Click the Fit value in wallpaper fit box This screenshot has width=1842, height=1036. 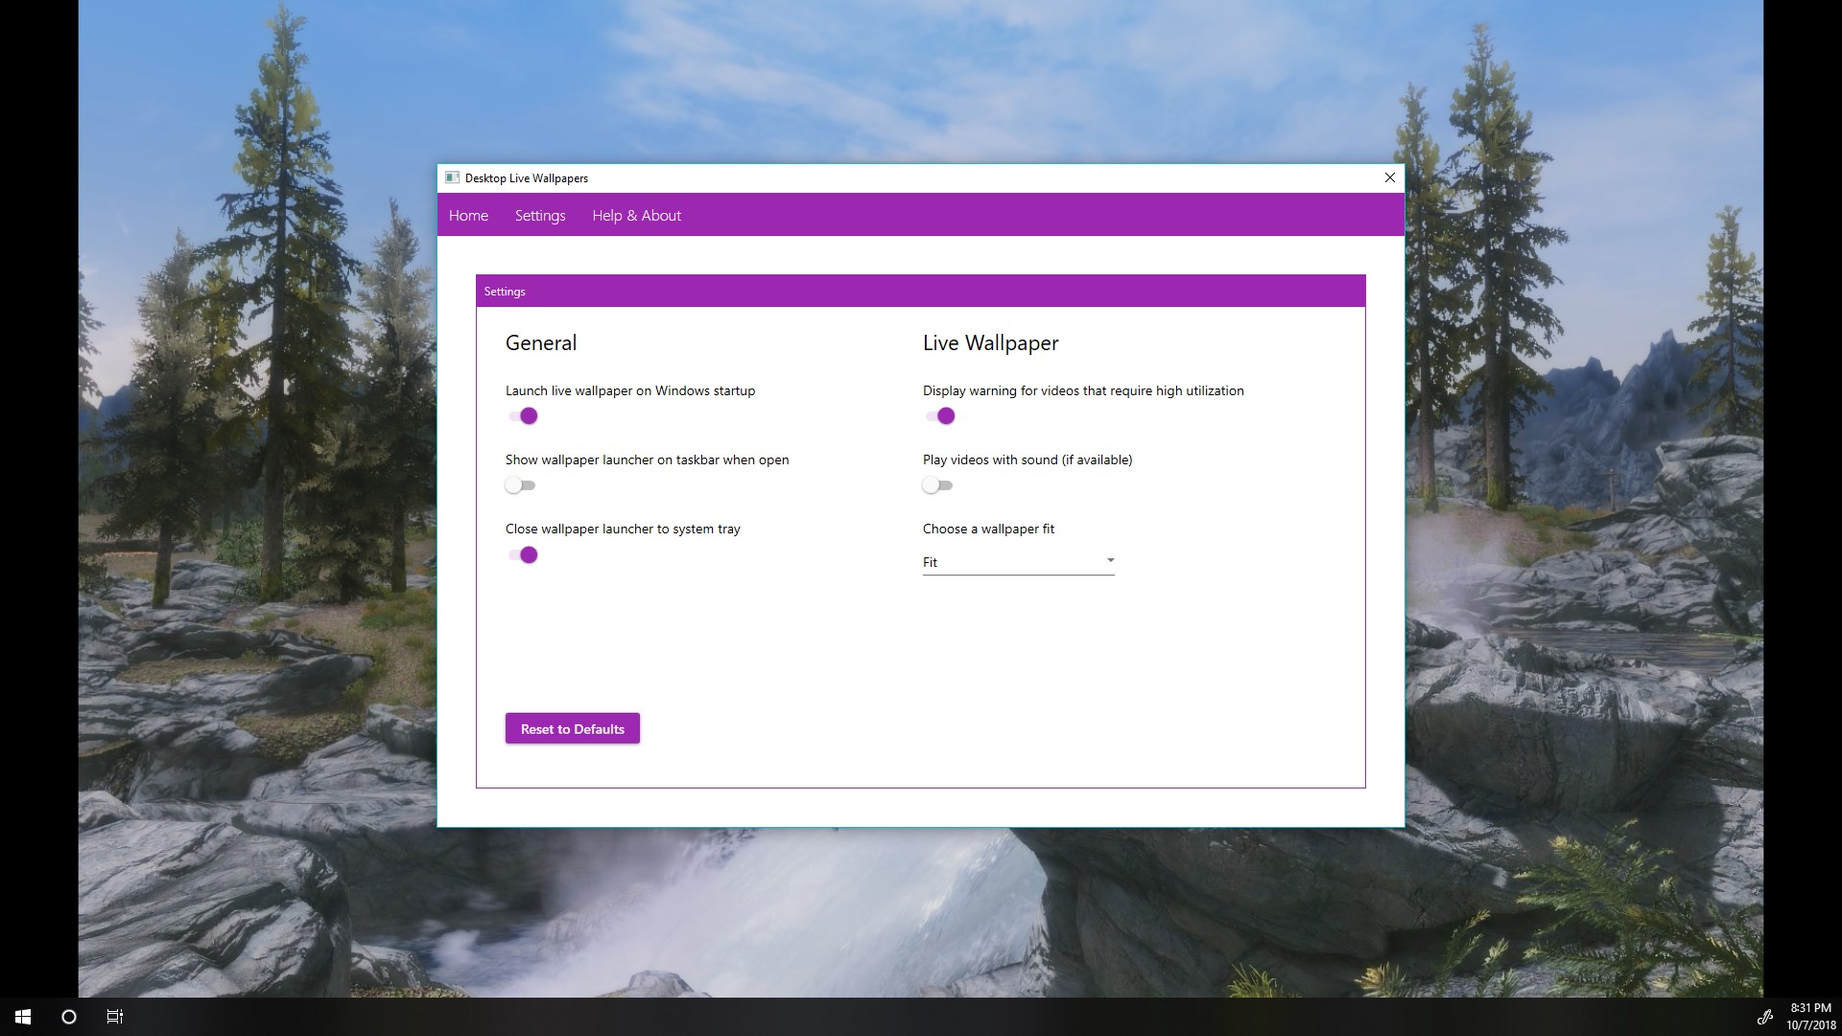[x=931, y=562]
